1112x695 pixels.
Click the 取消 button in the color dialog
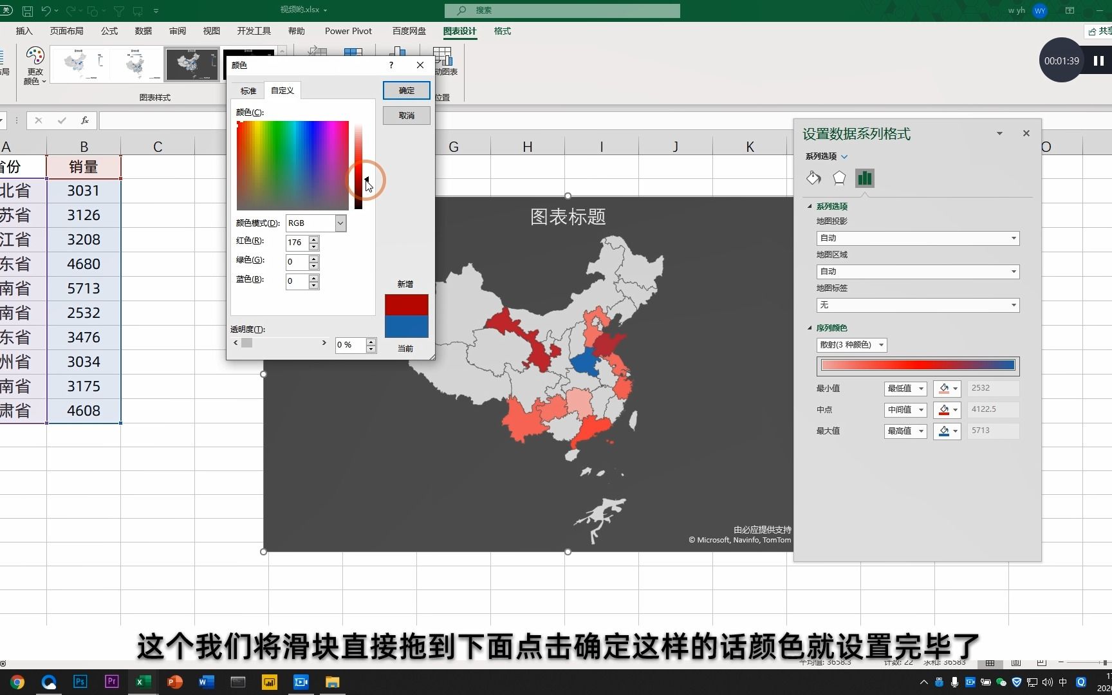click(x=406, y=115)
